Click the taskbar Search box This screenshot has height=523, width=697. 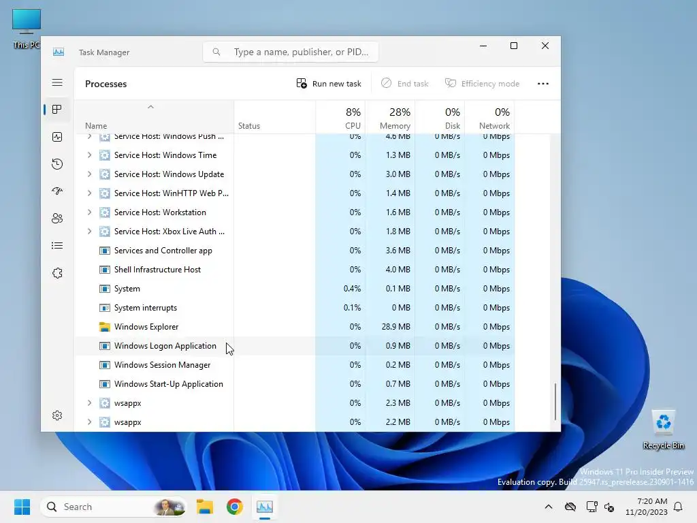(x=114, y=507)
